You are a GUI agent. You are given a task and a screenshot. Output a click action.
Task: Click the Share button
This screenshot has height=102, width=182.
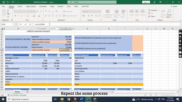point(175,7)
